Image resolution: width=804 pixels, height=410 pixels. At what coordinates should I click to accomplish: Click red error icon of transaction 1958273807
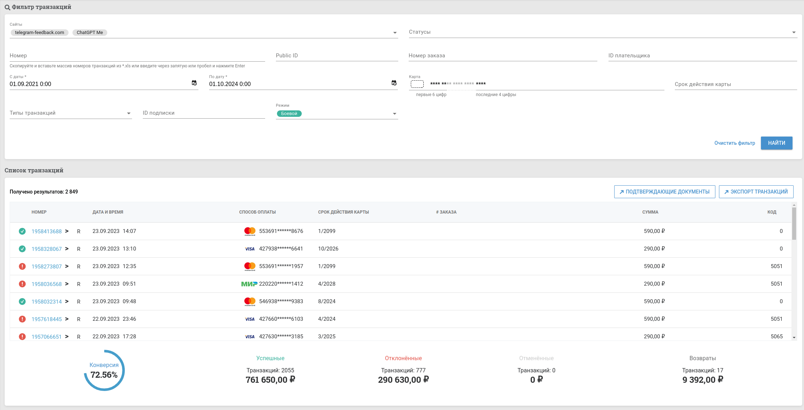pos(22,266)
